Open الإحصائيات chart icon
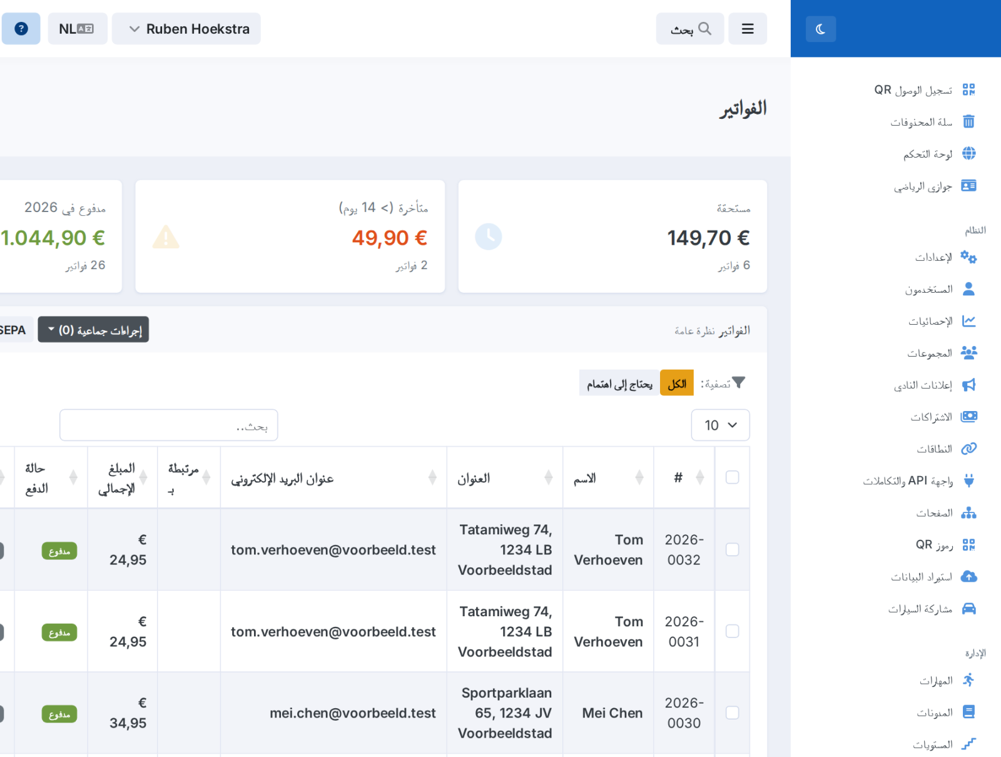1001x757 pixels. 968,321
